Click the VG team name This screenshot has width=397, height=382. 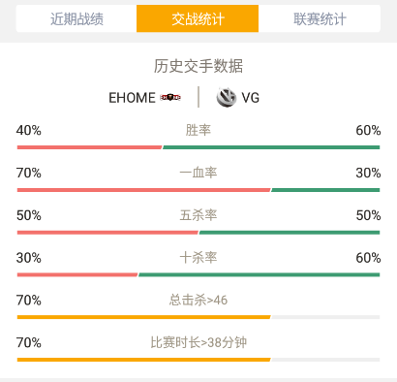(x=251, y=98)
